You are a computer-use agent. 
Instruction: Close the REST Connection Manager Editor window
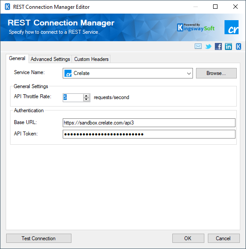click(235, 7)
